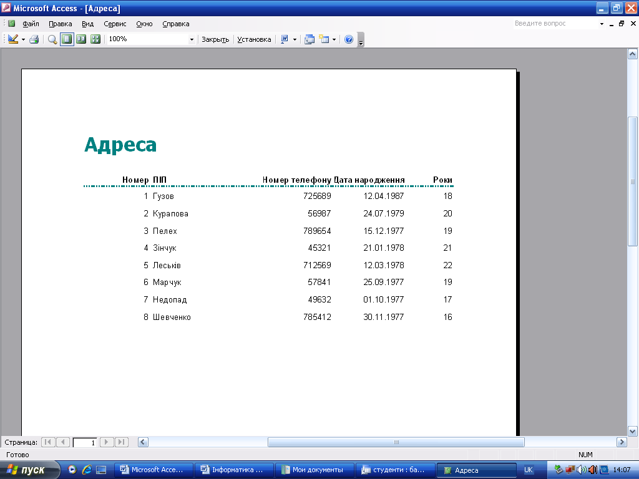Click the Дата народження column header
The width and height of the screenshot is (639, 479).
(x=369, y=180)
